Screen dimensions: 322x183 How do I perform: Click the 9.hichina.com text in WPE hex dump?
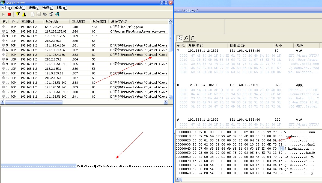297,149
